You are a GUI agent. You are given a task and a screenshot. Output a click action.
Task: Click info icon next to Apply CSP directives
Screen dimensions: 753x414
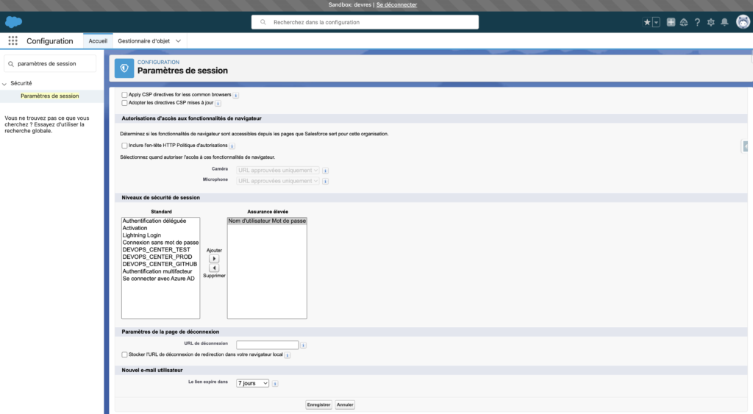[236, 95]
